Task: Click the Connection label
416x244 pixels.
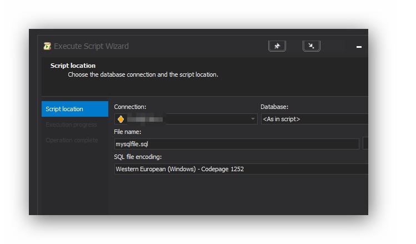Action: [130, 107]
